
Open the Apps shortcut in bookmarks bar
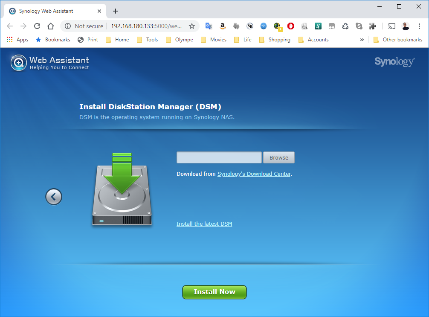[17, 40]
